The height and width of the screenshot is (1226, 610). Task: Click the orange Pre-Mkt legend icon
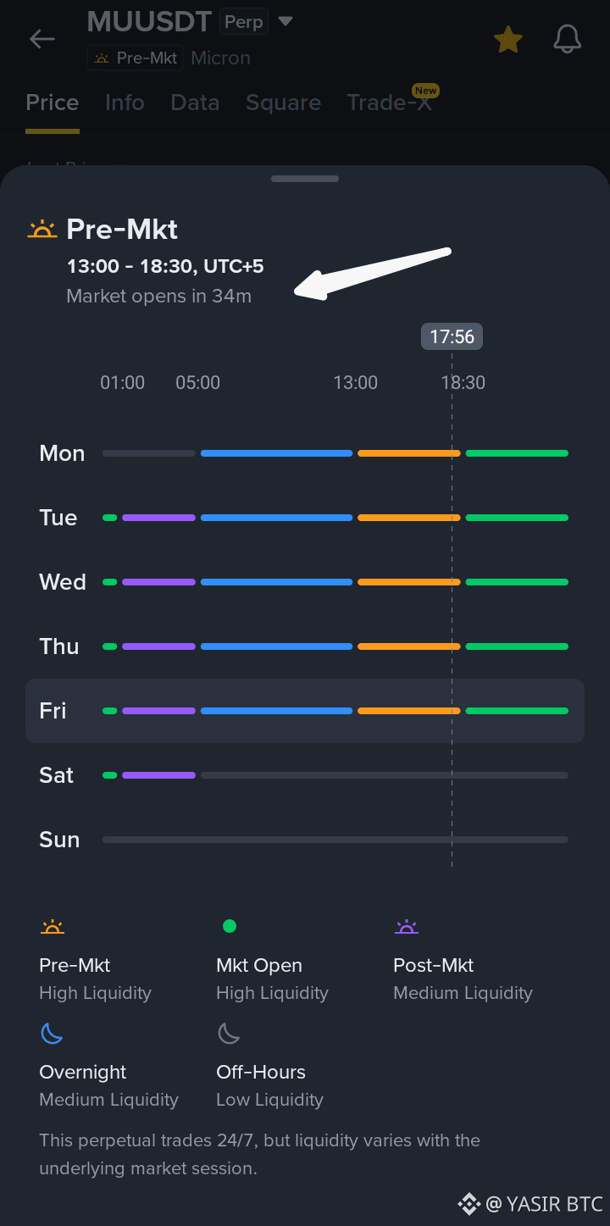pos(53,927)
